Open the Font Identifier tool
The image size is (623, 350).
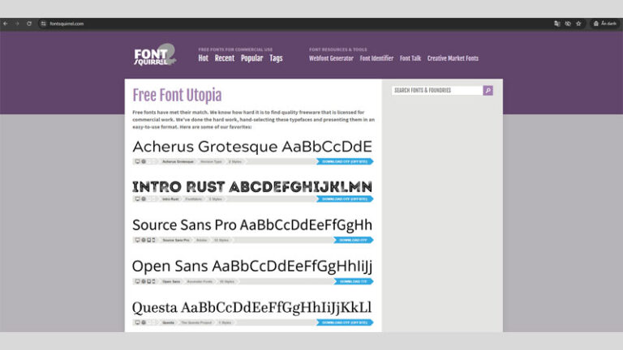[376, 58]
